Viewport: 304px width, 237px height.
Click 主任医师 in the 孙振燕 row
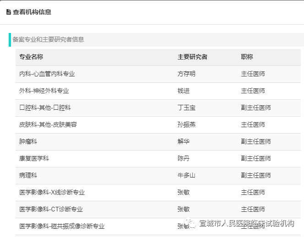click(253, 124)
